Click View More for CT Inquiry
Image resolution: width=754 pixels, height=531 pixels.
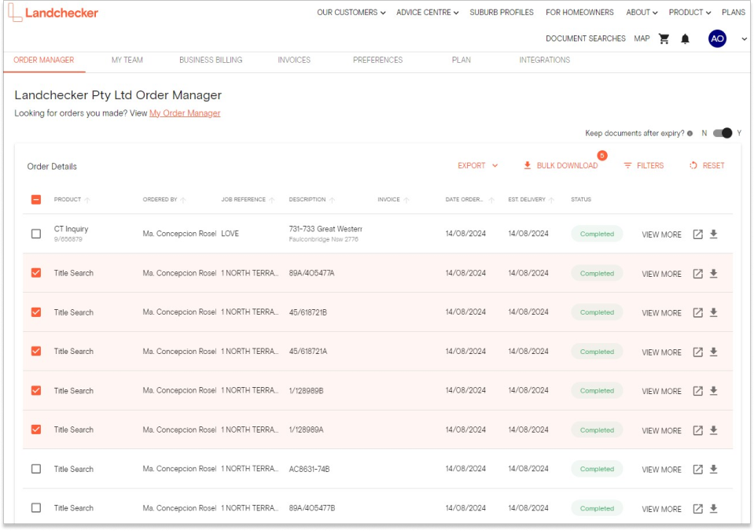point(661,234)
